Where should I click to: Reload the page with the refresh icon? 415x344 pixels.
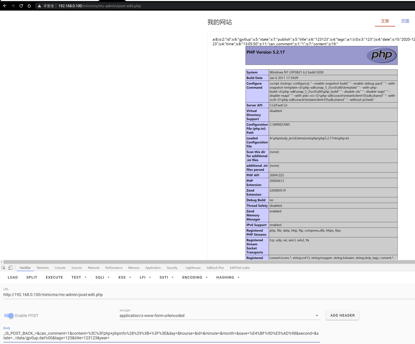click(x=21, y=6)
